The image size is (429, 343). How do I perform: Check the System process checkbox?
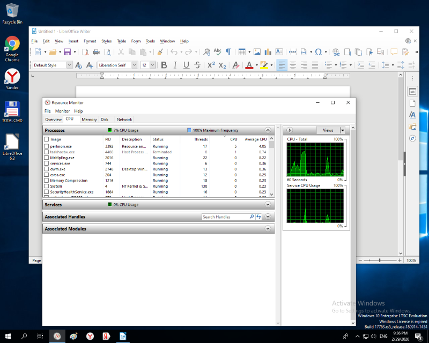47,187
